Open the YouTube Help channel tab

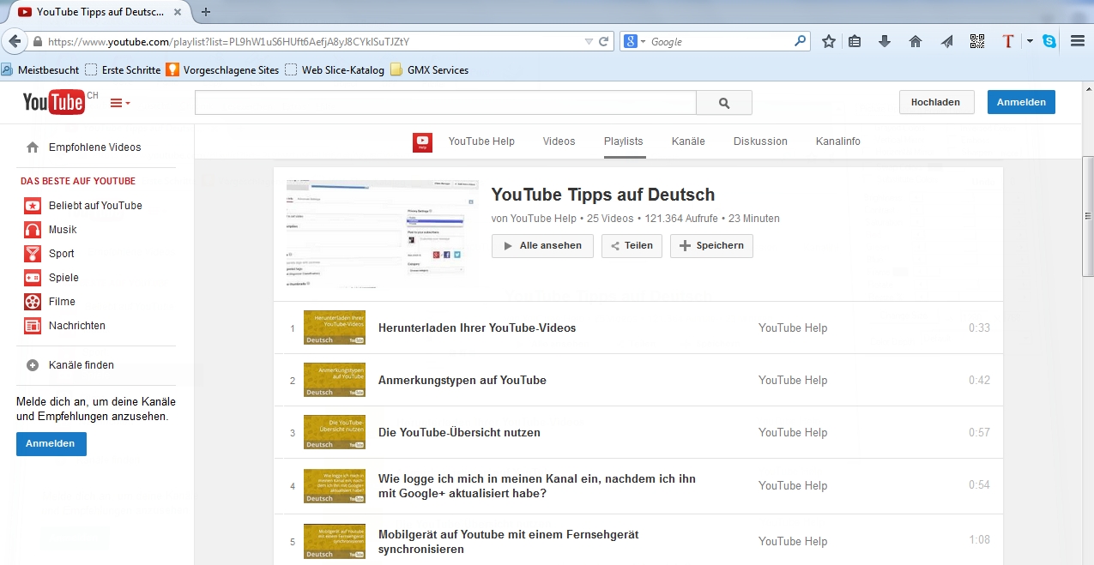click(x=481, y=141)
